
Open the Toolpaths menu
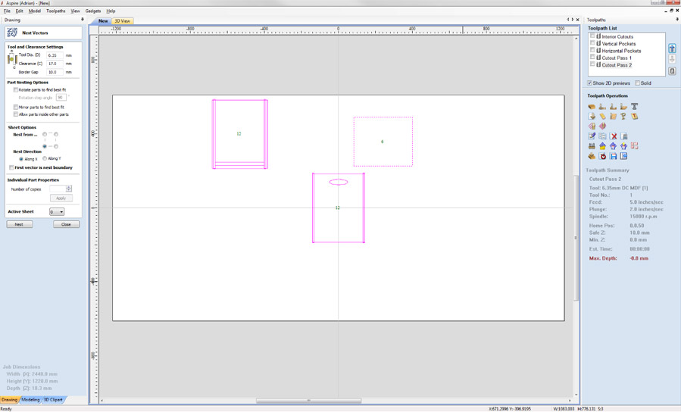[55, 11]
